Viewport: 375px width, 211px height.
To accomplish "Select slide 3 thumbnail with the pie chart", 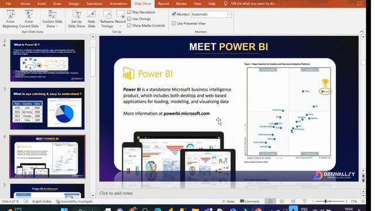I will [x=47, y=108].
